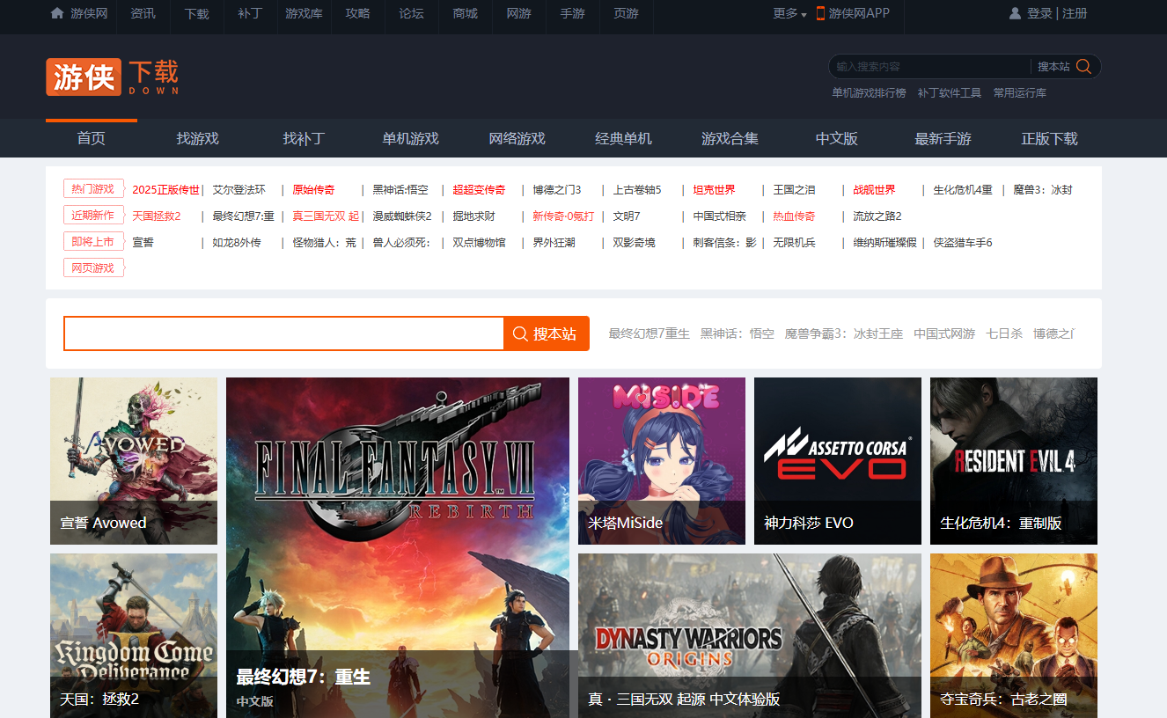The height and width of the screenshot is (718, 1167).
Task: Open the 艾尔登法环 link
Action: (x=239, y=190)
